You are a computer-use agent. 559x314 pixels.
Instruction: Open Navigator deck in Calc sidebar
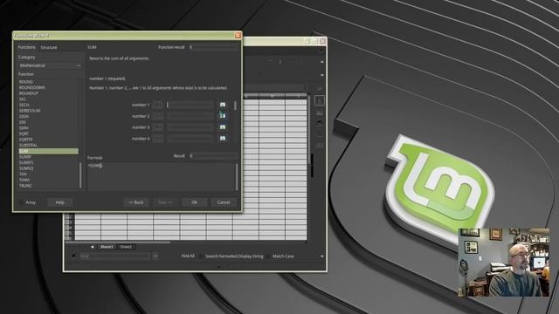[x=320, y=133]
